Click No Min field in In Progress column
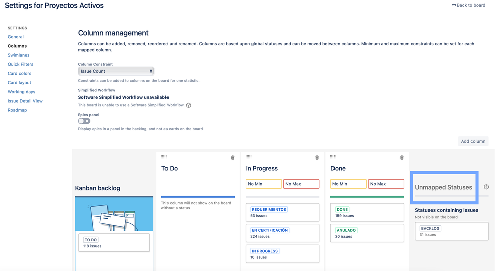 pos(264,184)
